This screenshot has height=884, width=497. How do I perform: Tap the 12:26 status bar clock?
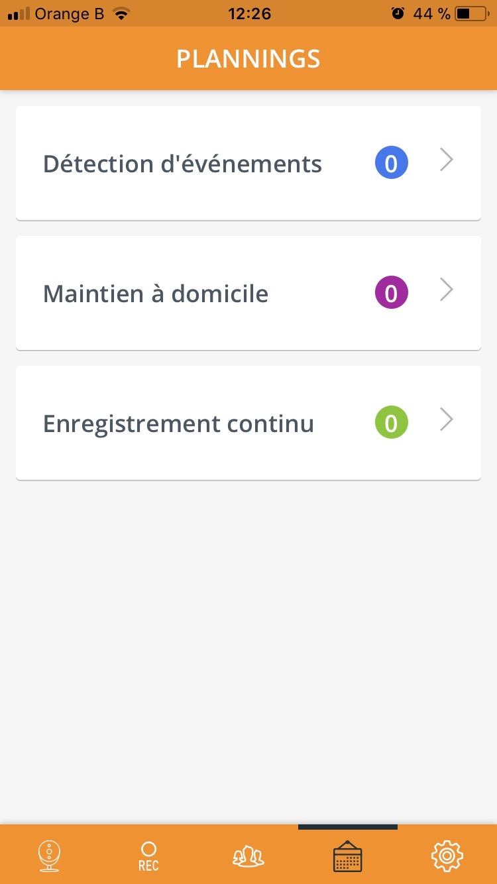tap(249, 14)
